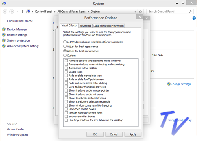
Task: Open Action Center link
Action: click(16, 129)
